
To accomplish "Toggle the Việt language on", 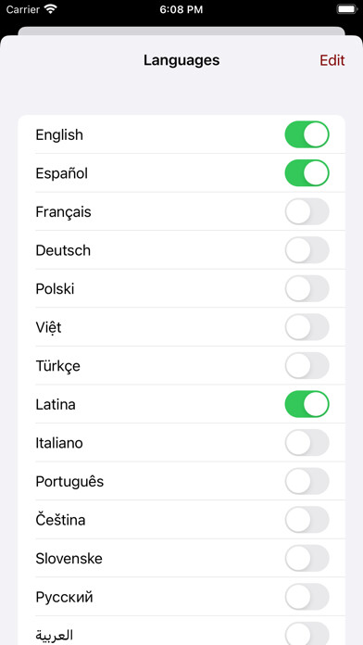I will point(307,327).
